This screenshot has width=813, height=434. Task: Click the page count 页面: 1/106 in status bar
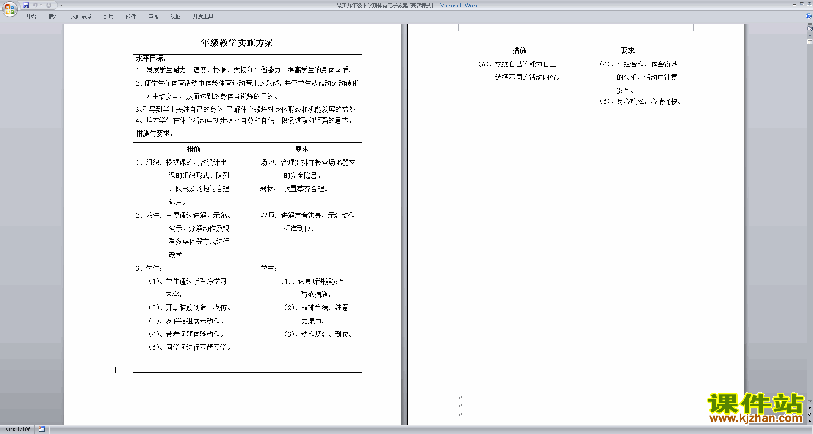click(x=17, y=429)
